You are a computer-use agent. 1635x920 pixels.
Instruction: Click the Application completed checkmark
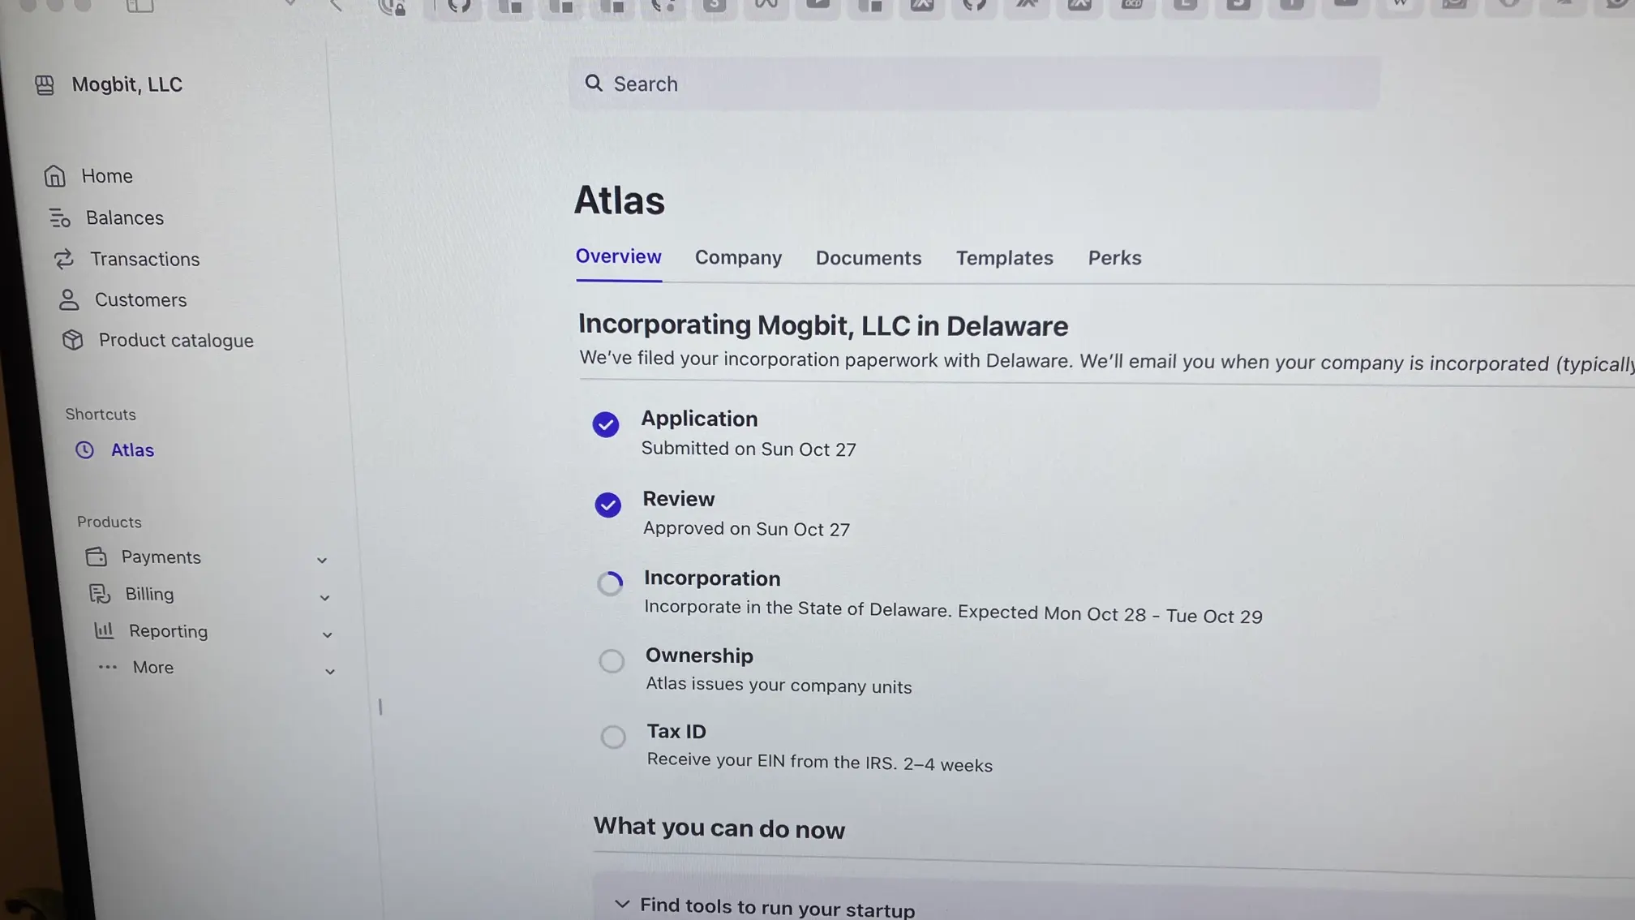coord(605,424)
